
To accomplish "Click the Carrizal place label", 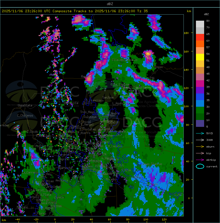I will tap(79, 177).
